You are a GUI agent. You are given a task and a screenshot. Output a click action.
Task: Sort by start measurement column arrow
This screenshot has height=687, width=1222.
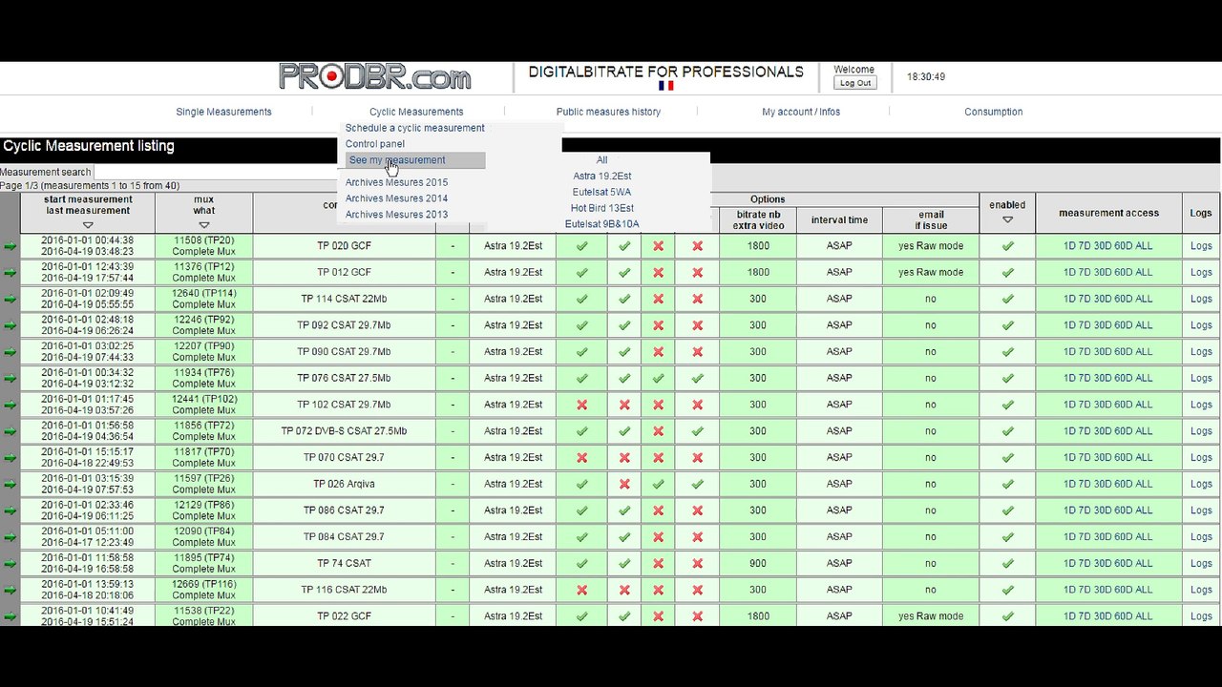coord(88,225)
